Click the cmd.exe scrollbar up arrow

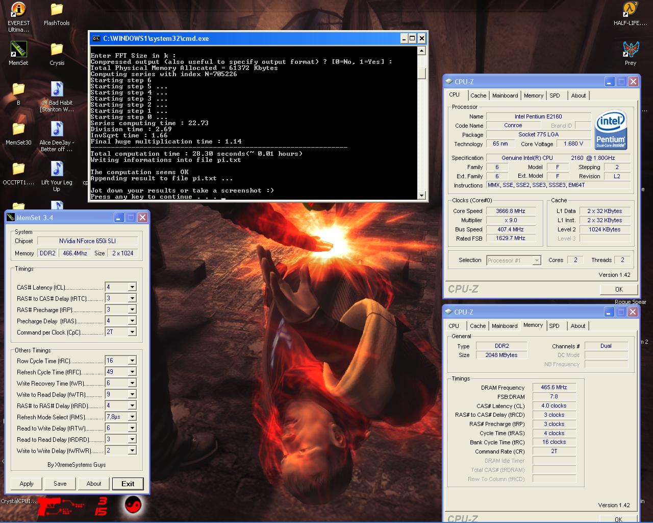421,51
